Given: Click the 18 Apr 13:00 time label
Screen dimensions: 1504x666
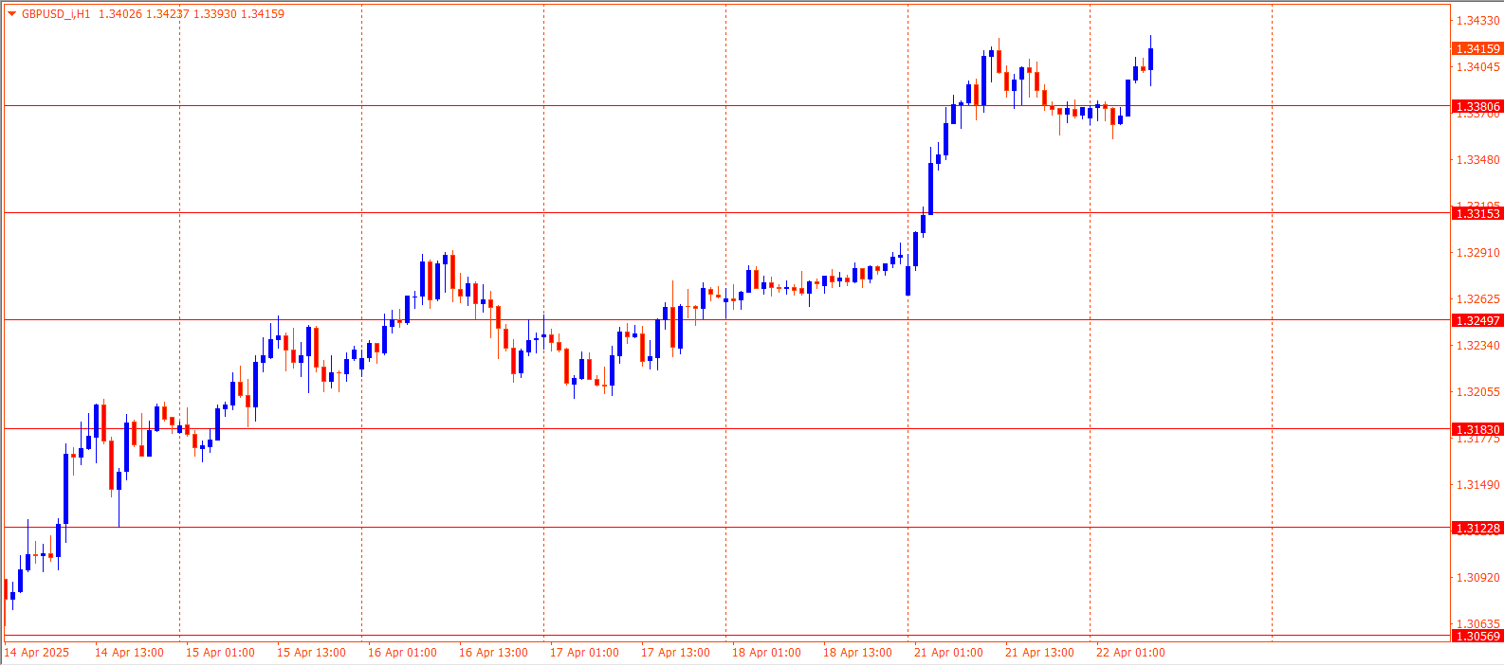Looking at the screenshot, I should 857,653.
